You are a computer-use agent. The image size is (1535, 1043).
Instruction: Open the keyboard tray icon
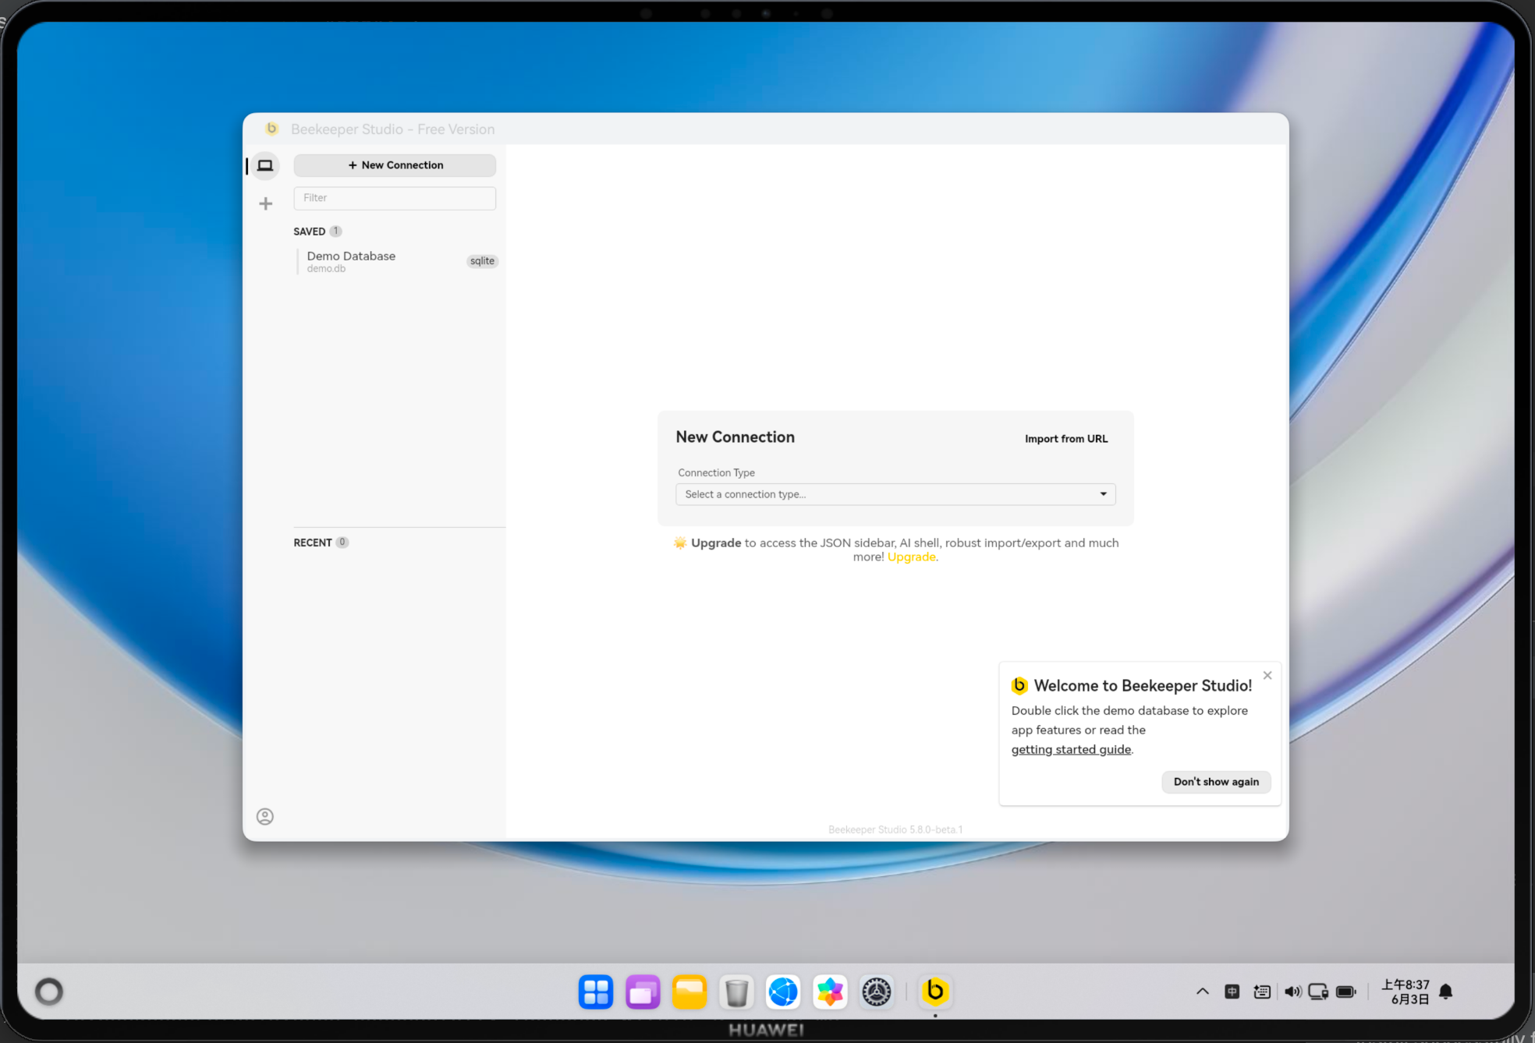click(1262, 992)
